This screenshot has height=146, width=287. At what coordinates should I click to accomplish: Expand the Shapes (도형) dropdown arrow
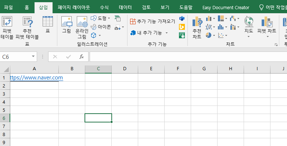[x=109, y=18]
